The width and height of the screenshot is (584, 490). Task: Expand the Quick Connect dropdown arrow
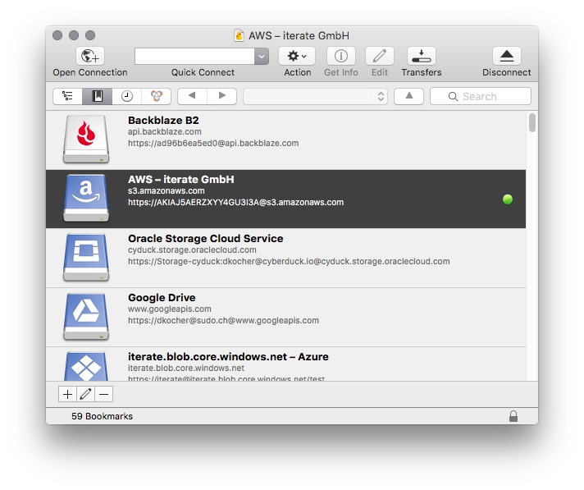262,56
